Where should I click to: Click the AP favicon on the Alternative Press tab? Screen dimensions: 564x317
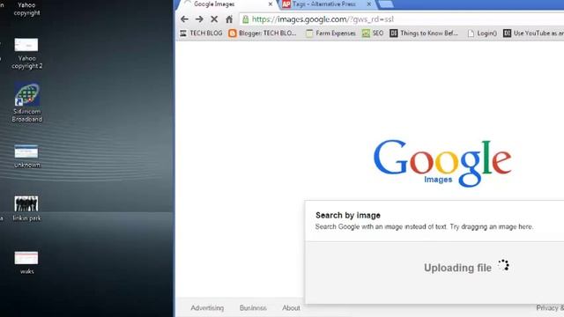click(x=286, y=4)
